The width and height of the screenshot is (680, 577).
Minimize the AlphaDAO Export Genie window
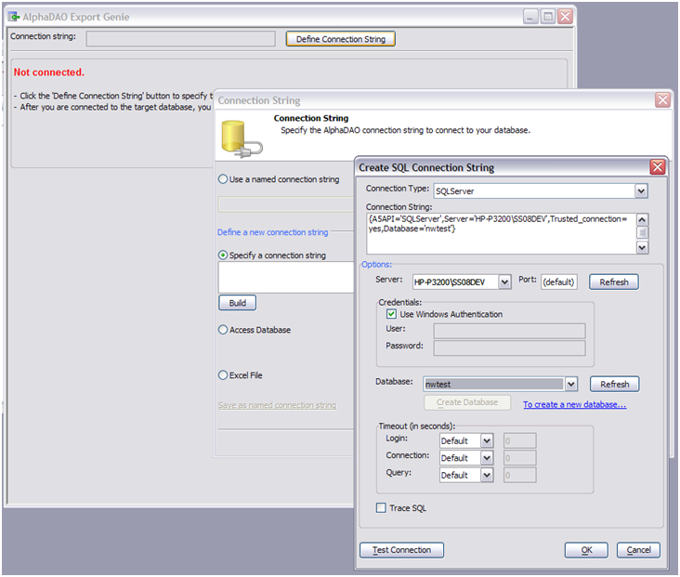[x=530, y=17]
